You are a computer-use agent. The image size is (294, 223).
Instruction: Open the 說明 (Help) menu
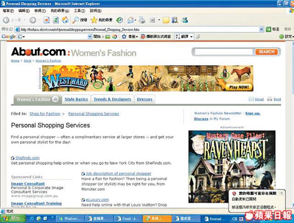96,11
